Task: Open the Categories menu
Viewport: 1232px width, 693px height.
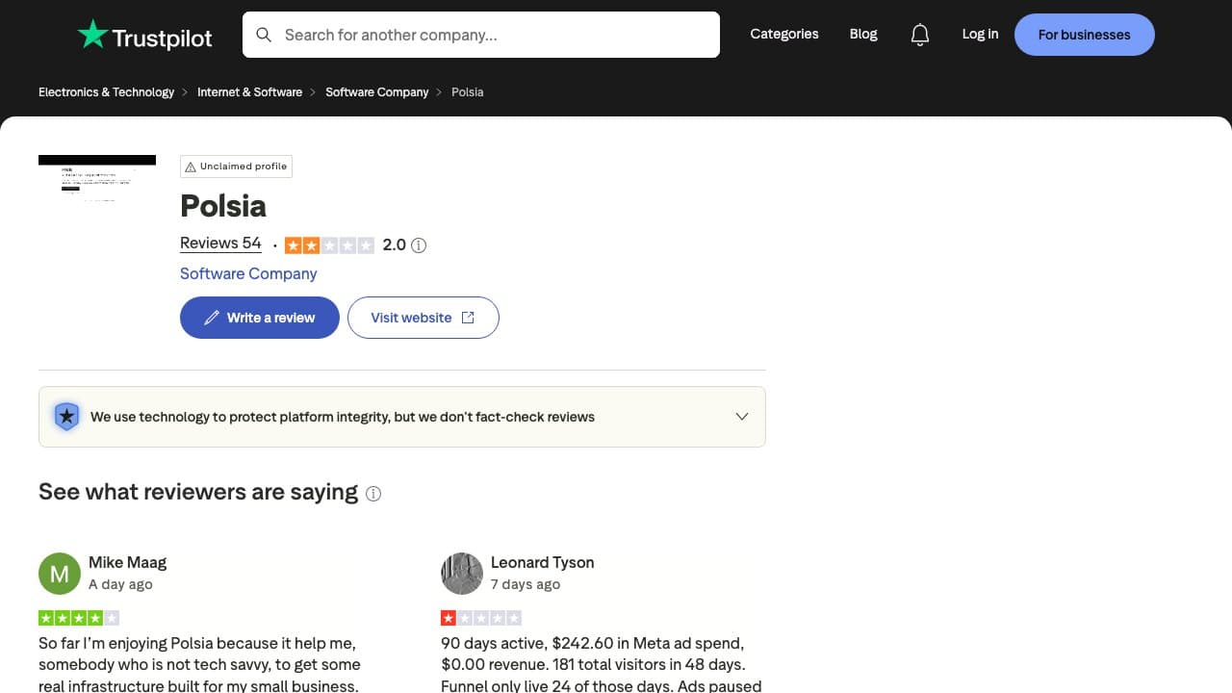Action: (784, 34)
